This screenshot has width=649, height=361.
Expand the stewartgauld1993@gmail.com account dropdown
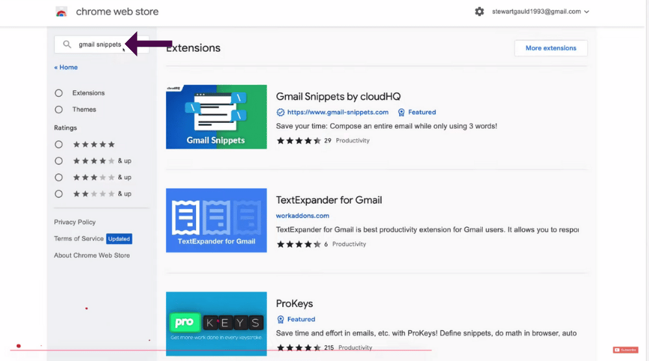pyautogui.click(x=540, y=12)
